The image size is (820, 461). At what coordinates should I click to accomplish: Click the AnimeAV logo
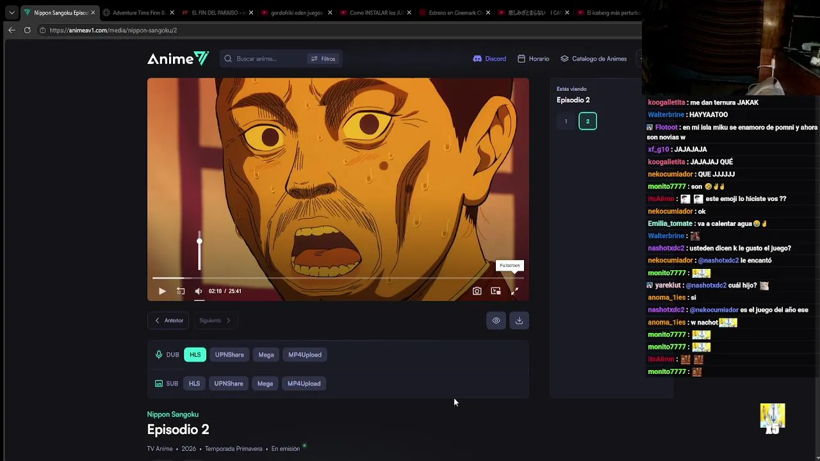pos(178,58)
